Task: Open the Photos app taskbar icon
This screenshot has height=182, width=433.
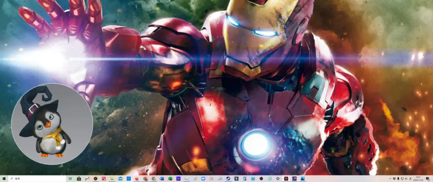Action: tap(303, 179)
